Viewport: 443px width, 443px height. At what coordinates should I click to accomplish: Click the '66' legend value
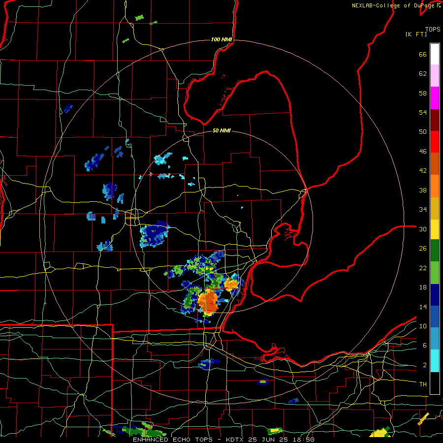(x=423, y=55)
